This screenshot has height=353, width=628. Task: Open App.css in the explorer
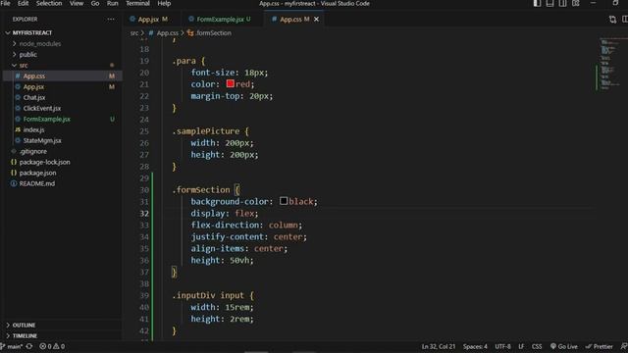click(x=34, y=76)
